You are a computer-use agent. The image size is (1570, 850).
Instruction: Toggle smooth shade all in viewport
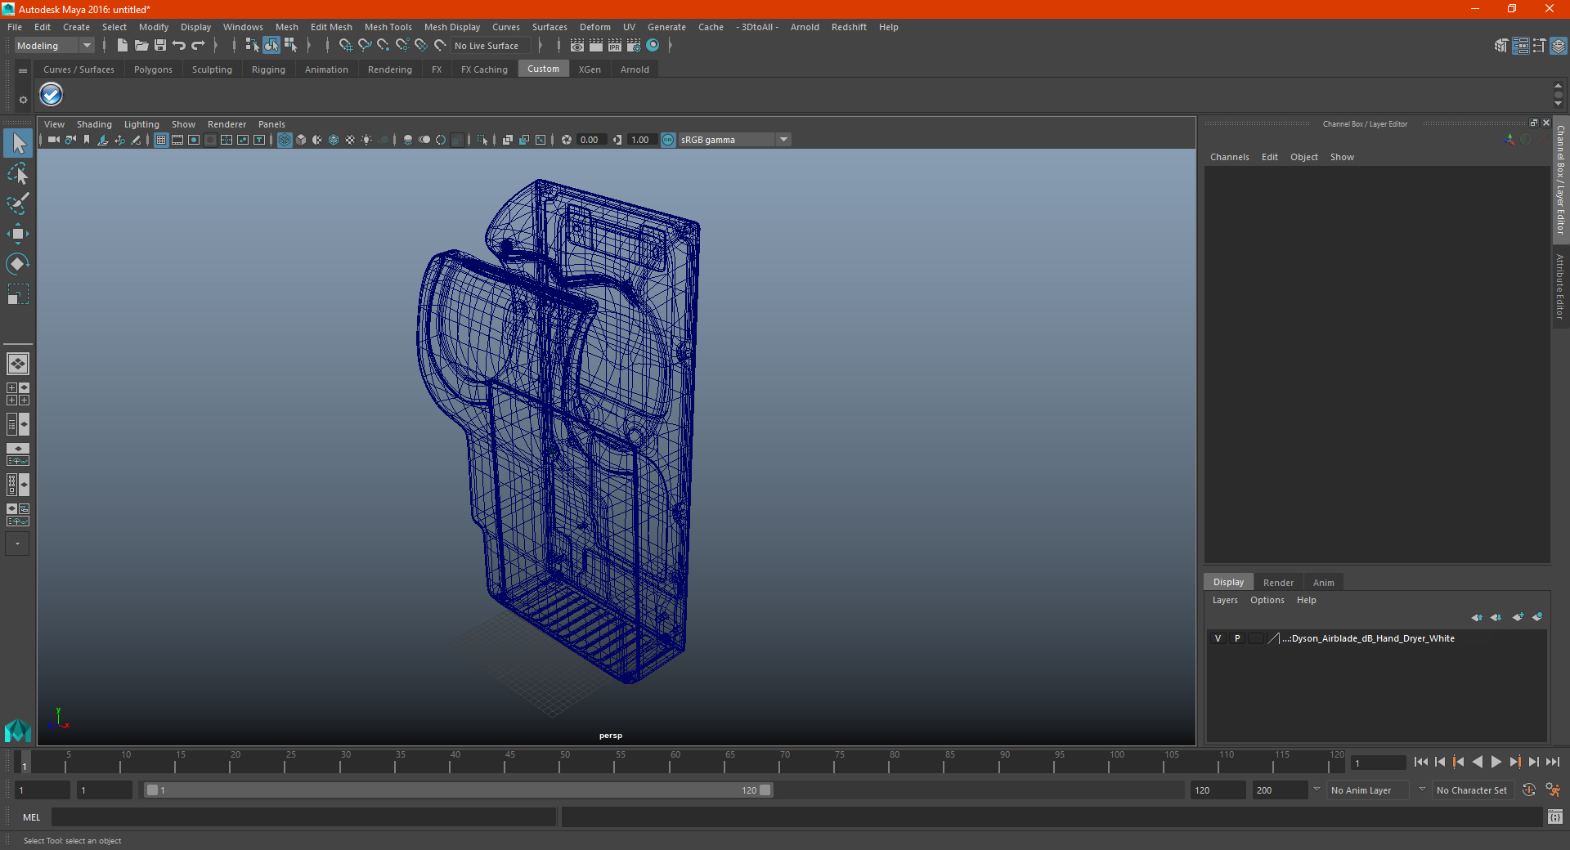pos(301,140)
